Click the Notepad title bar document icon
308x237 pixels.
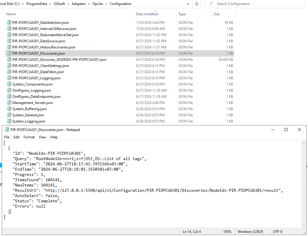point(7,130)
